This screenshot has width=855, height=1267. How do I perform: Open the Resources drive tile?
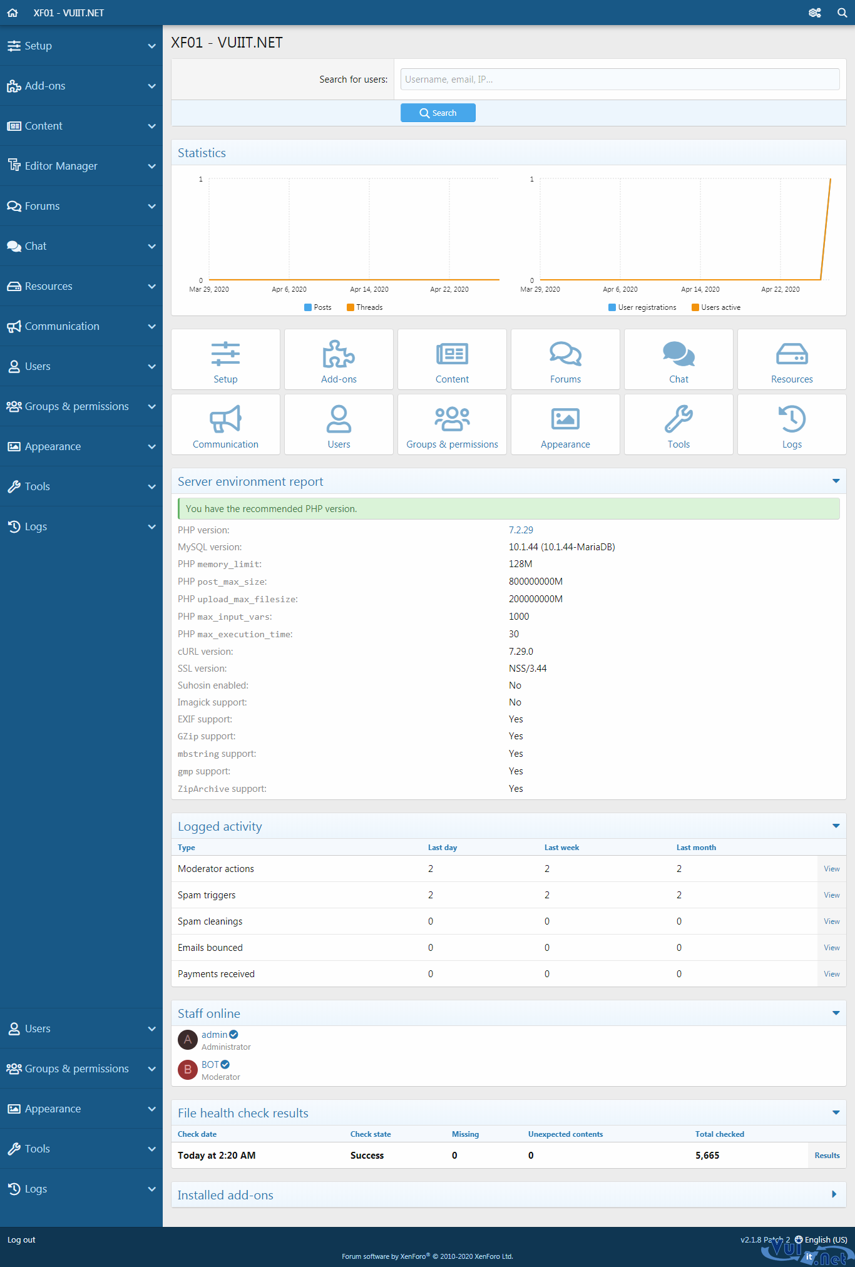coord(792,359)
